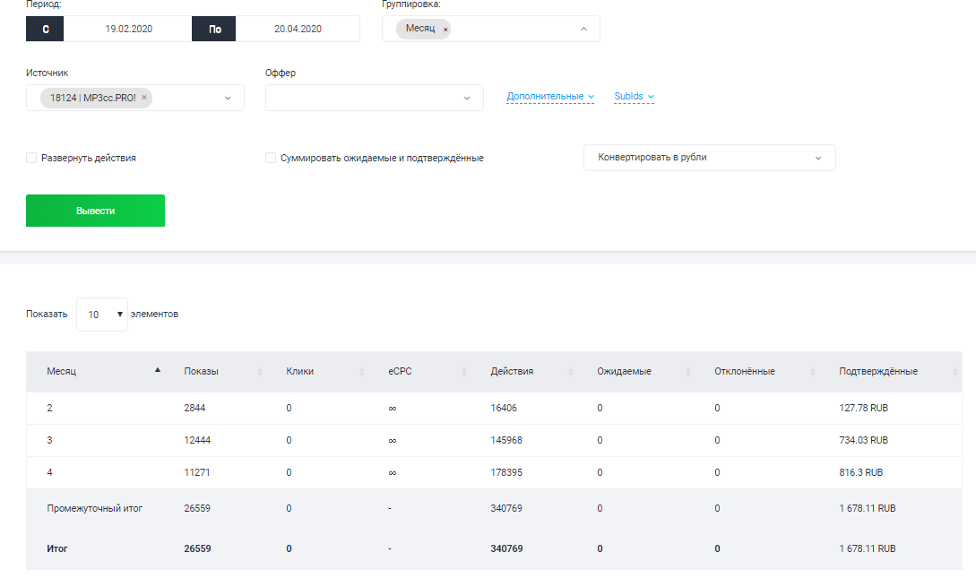Viewport: 976px width, 578px height.
Task: Check Суммировать ожидаемые и подтверждённые
Action: tap(271, 158)
